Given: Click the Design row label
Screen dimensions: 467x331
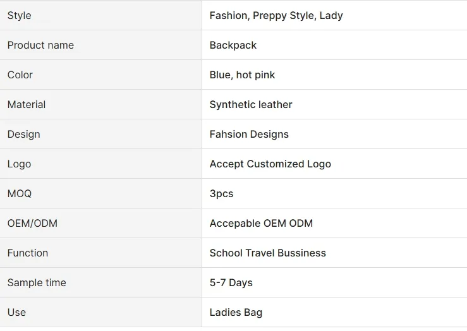Looking at the screenshot, I should click(24, 134).
